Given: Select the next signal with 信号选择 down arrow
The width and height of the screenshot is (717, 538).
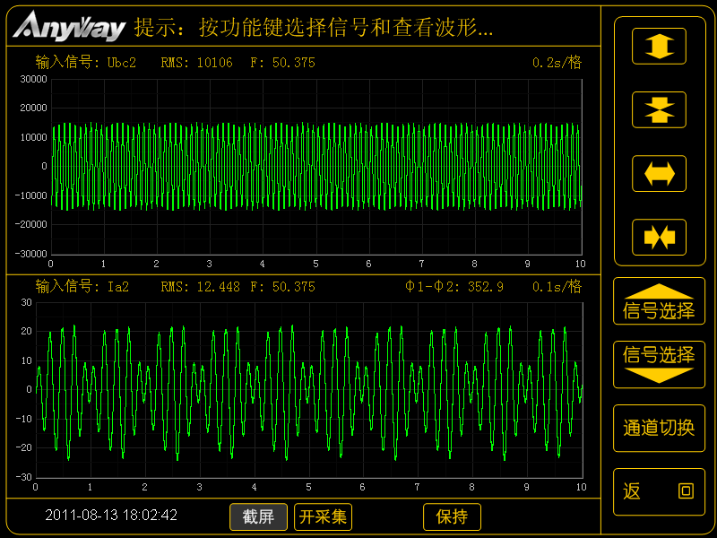Looking at the screenshot, I should (x=659, y=364).
